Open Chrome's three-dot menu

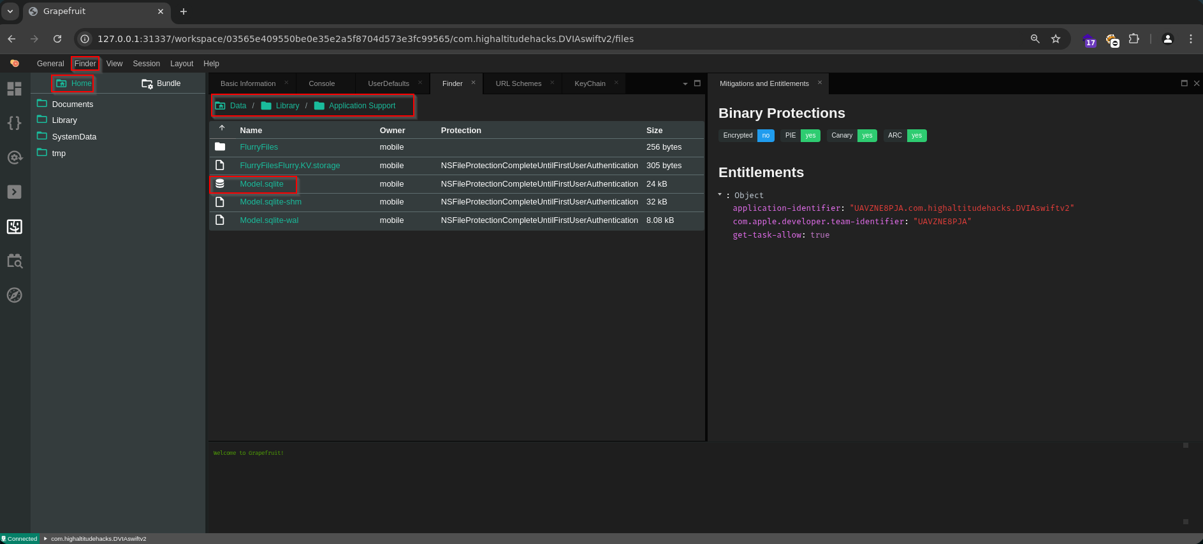click(x=1190, y=39)
